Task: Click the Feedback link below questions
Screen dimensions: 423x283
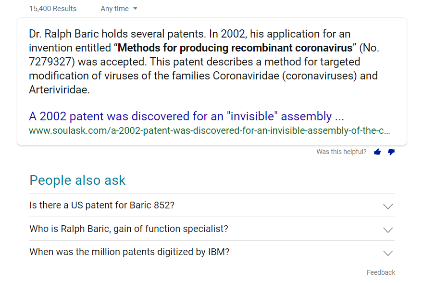Action: point(381,272)
